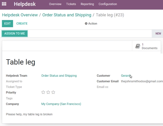Screen dimensions: 163x126
Task: Open the Overview menu
Action: coord(55,4)
